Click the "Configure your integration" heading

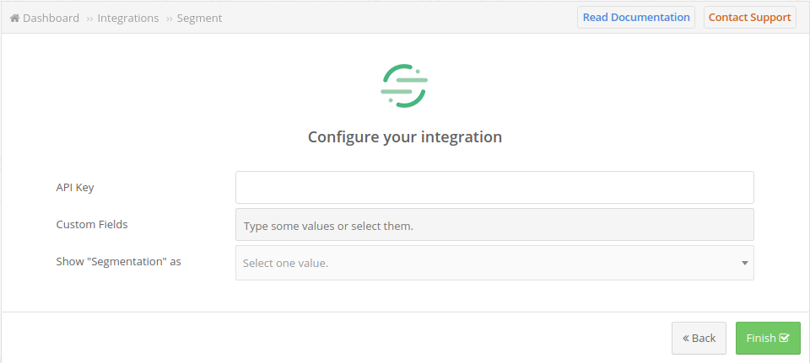point(405,136)
